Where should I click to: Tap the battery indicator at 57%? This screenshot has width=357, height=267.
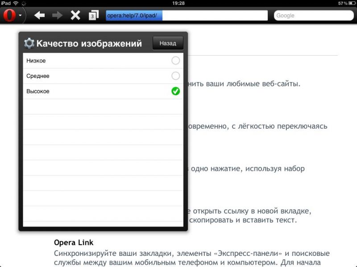350,3
